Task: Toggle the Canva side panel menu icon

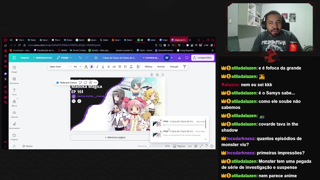Action: point(14,58)
